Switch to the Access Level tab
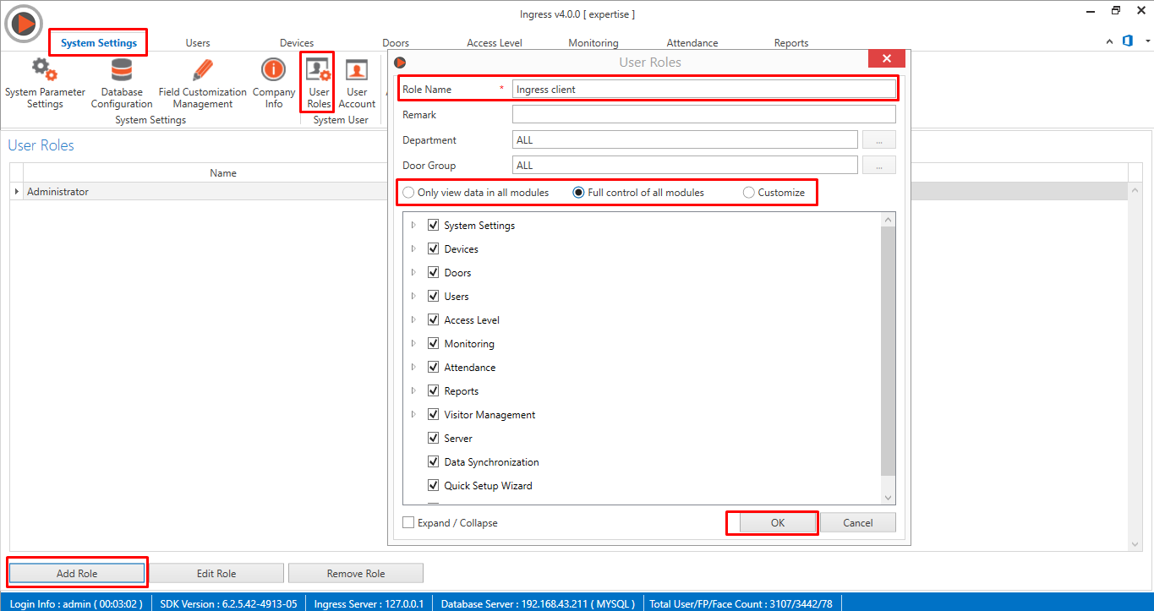Screen dimensions: 1154x611 tap(495, 43)
